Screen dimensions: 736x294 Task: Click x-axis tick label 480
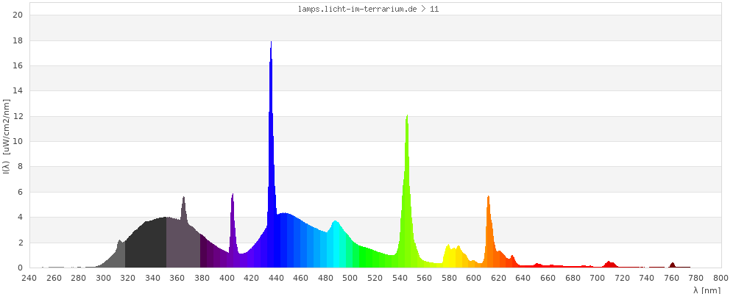(x=326, y=278)
